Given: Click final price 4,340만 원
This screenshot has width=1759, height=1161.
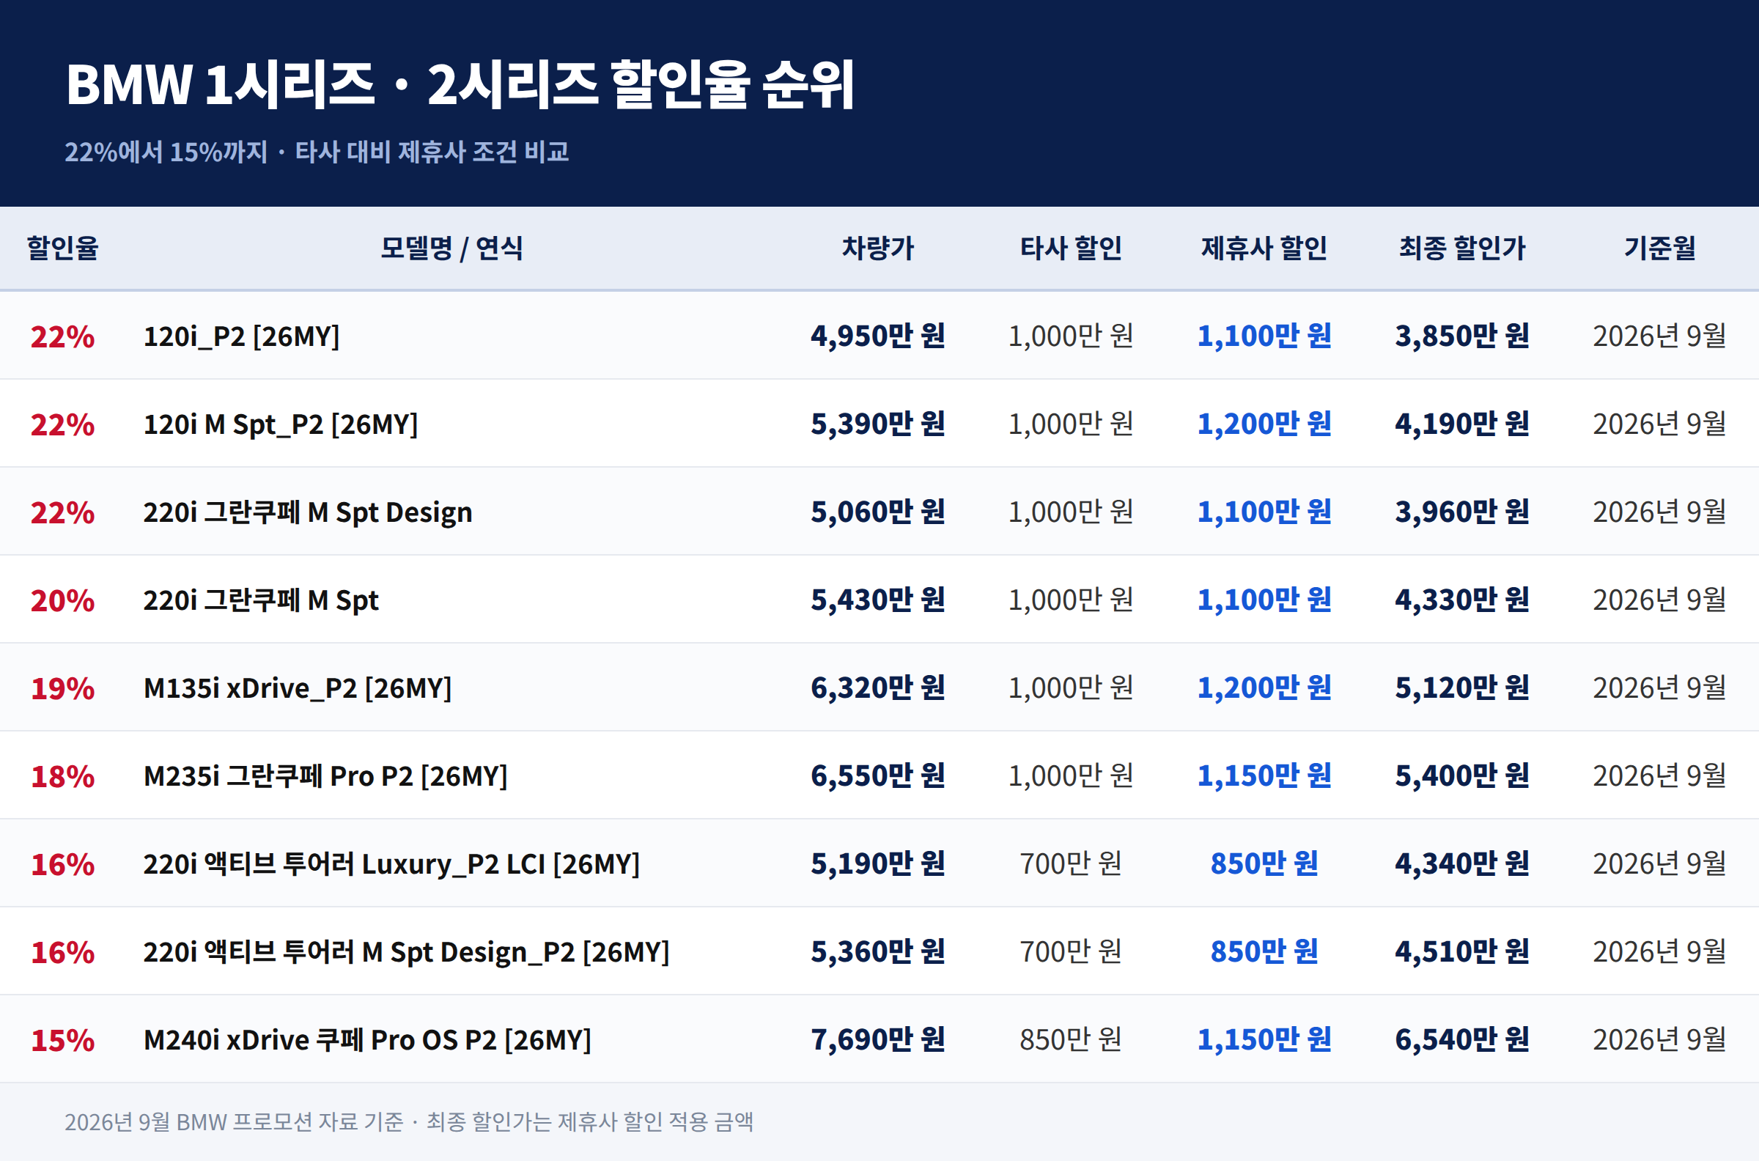Looking at the screenshot, I should (1462, 864).
